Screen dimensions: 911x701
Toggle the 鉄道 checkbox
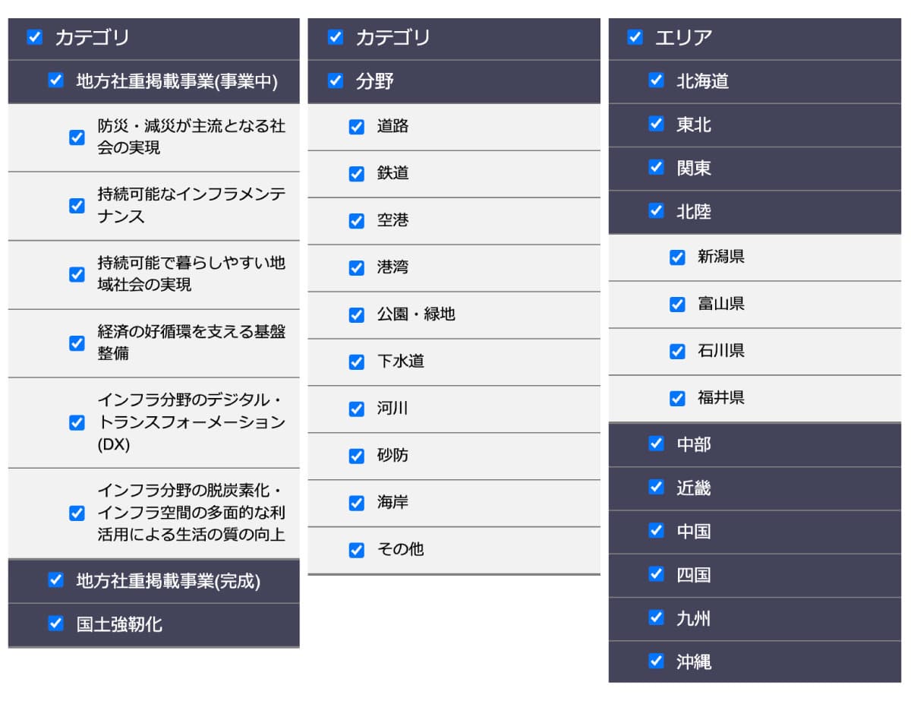pyautogui.click(x=357, y=174)
